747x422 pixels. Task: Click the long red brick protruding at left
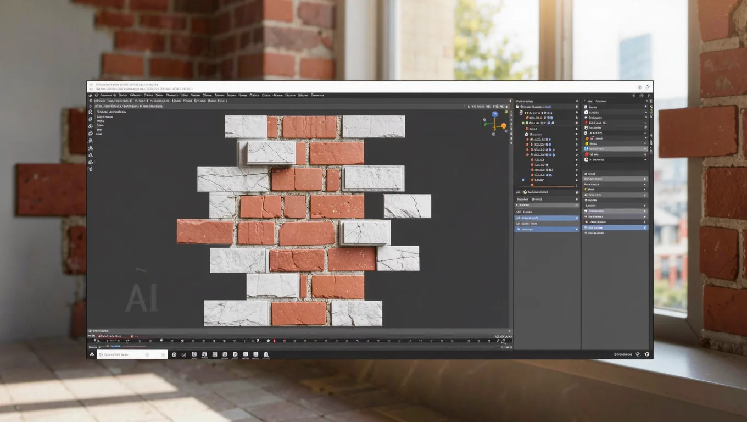click(x=205, y=231)
